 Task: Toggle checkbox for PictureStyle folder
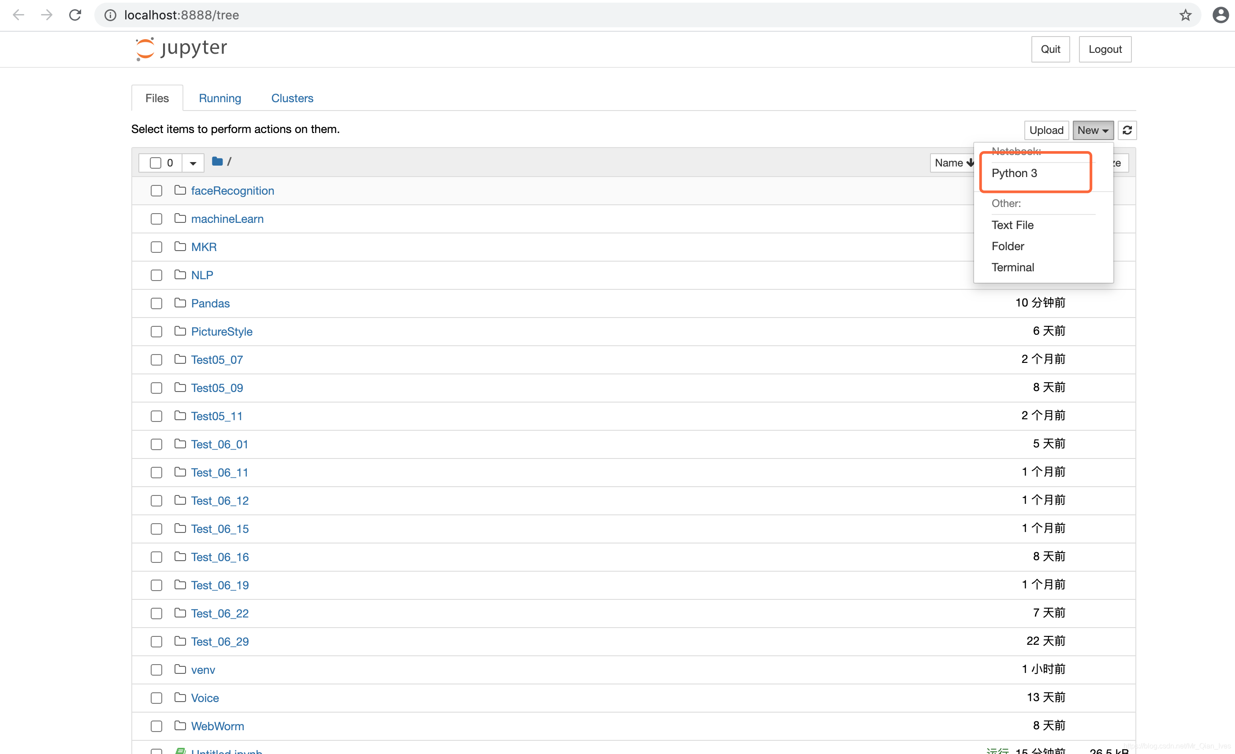pos(156,331)
